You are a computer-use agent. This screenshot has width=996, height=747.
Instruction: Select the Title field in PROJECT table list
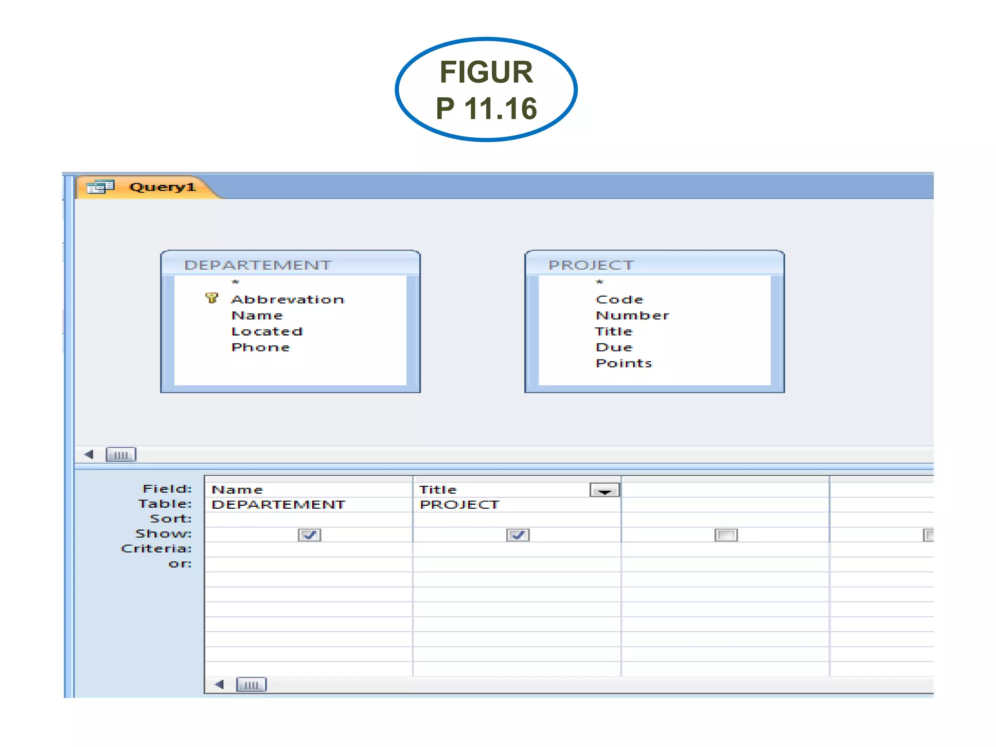(614, 331)
